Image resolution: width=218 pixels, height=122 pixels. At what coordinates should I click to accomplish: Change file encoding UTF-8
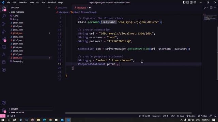point(165,116)
